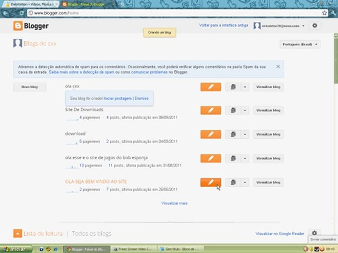
Task: Select the Blogger Painel browser tab
Action: point(86,4)
